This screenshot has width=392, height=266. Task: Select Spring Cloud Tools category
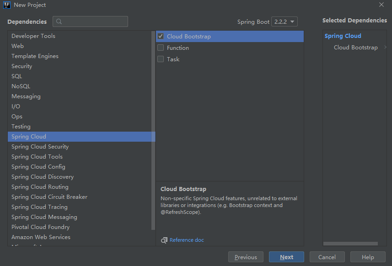coord(80,157)
